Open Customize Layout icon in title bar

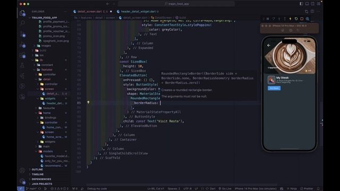(318, 4)
